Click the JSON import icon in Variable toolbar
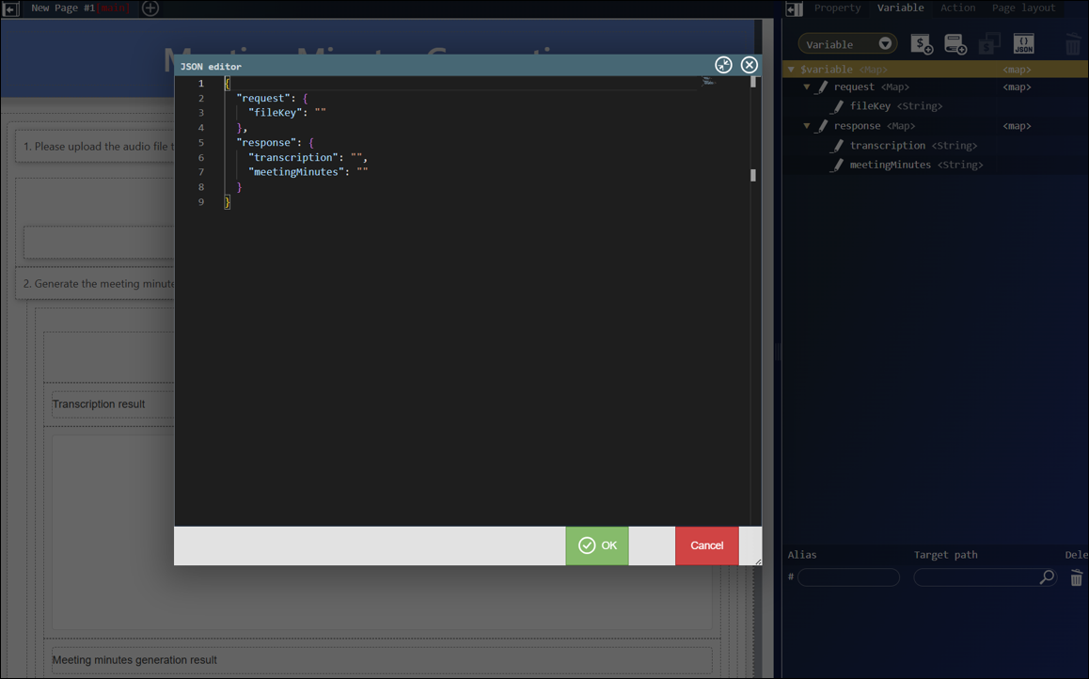This screenshot has height=679, width=1089. click(1023, 44)
